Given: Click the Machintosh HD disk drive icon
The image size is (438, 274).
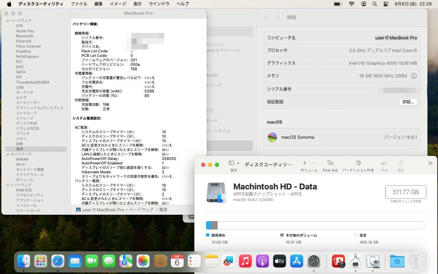Looking at the screenshot, I should pos(216,192).
